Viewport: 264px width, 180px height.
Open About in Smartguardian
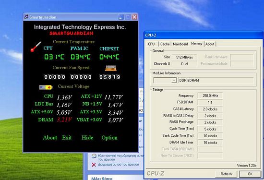[50, 138]
